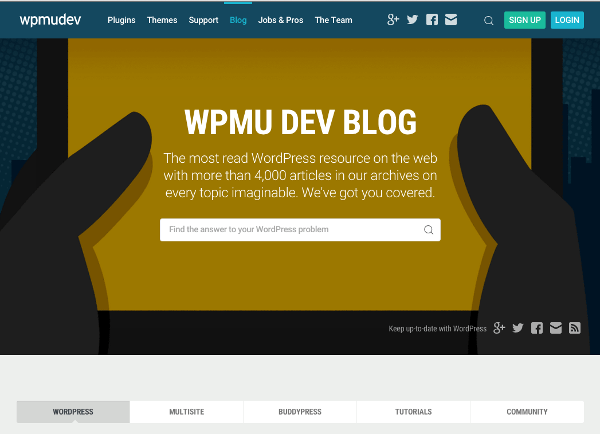600x434 pixels.
Task: Open Google+ icon in top navigation
Action: (393, 19)
